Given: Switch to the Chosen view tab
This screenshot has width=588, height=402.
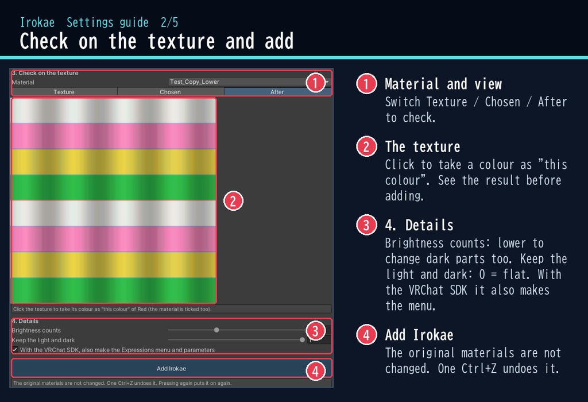Looking at the screenshot, I should tap(171, 92).
